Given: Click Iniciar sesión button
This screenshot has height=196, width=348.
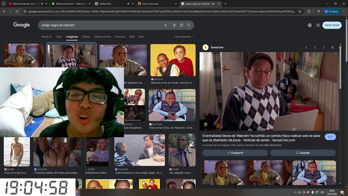Looking at the screenshot, I should (332, 25).
